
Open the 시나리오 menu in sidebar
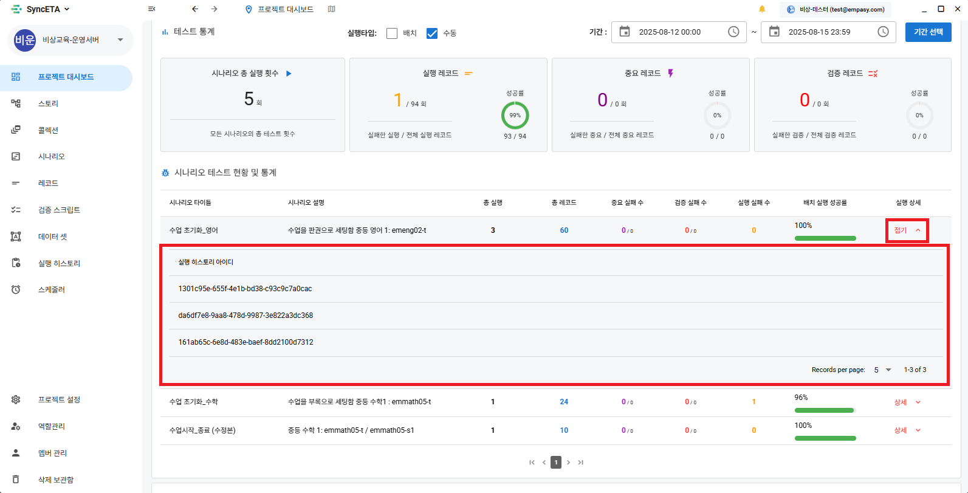52,157
